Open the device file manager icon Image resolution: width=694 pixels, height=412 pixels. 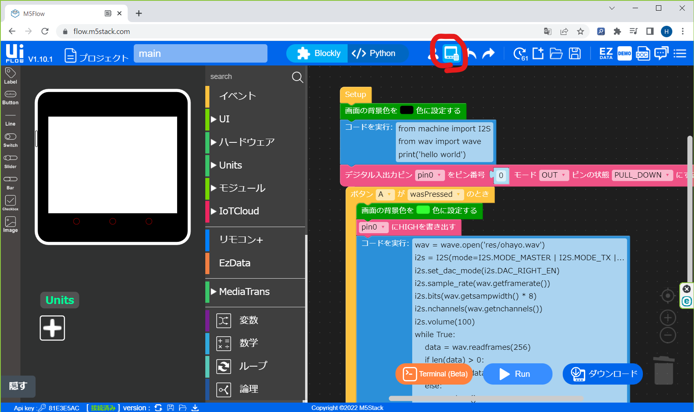pyautogui.click(x=451, y=54)
